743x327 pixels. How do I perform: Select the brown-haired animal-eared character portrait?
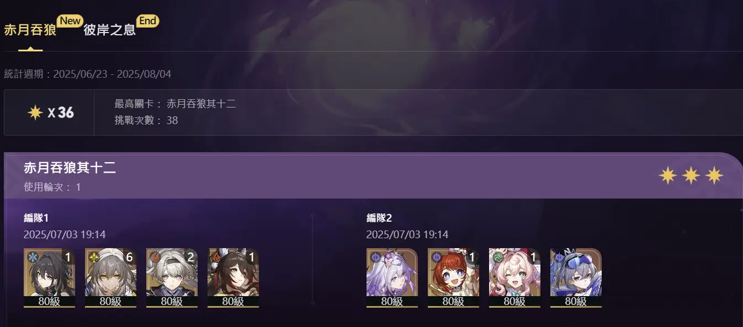pyautogui.click(x=233, y=277)
